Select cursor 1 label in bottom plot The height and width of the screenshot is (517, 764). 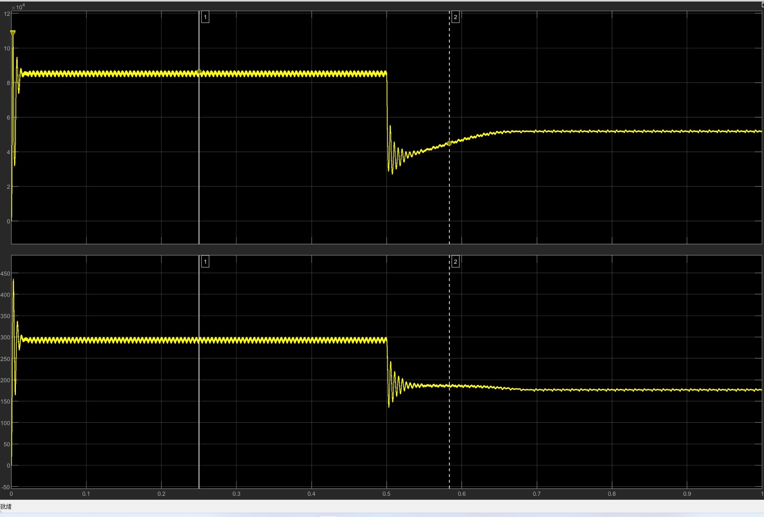(x=205, y=262)
